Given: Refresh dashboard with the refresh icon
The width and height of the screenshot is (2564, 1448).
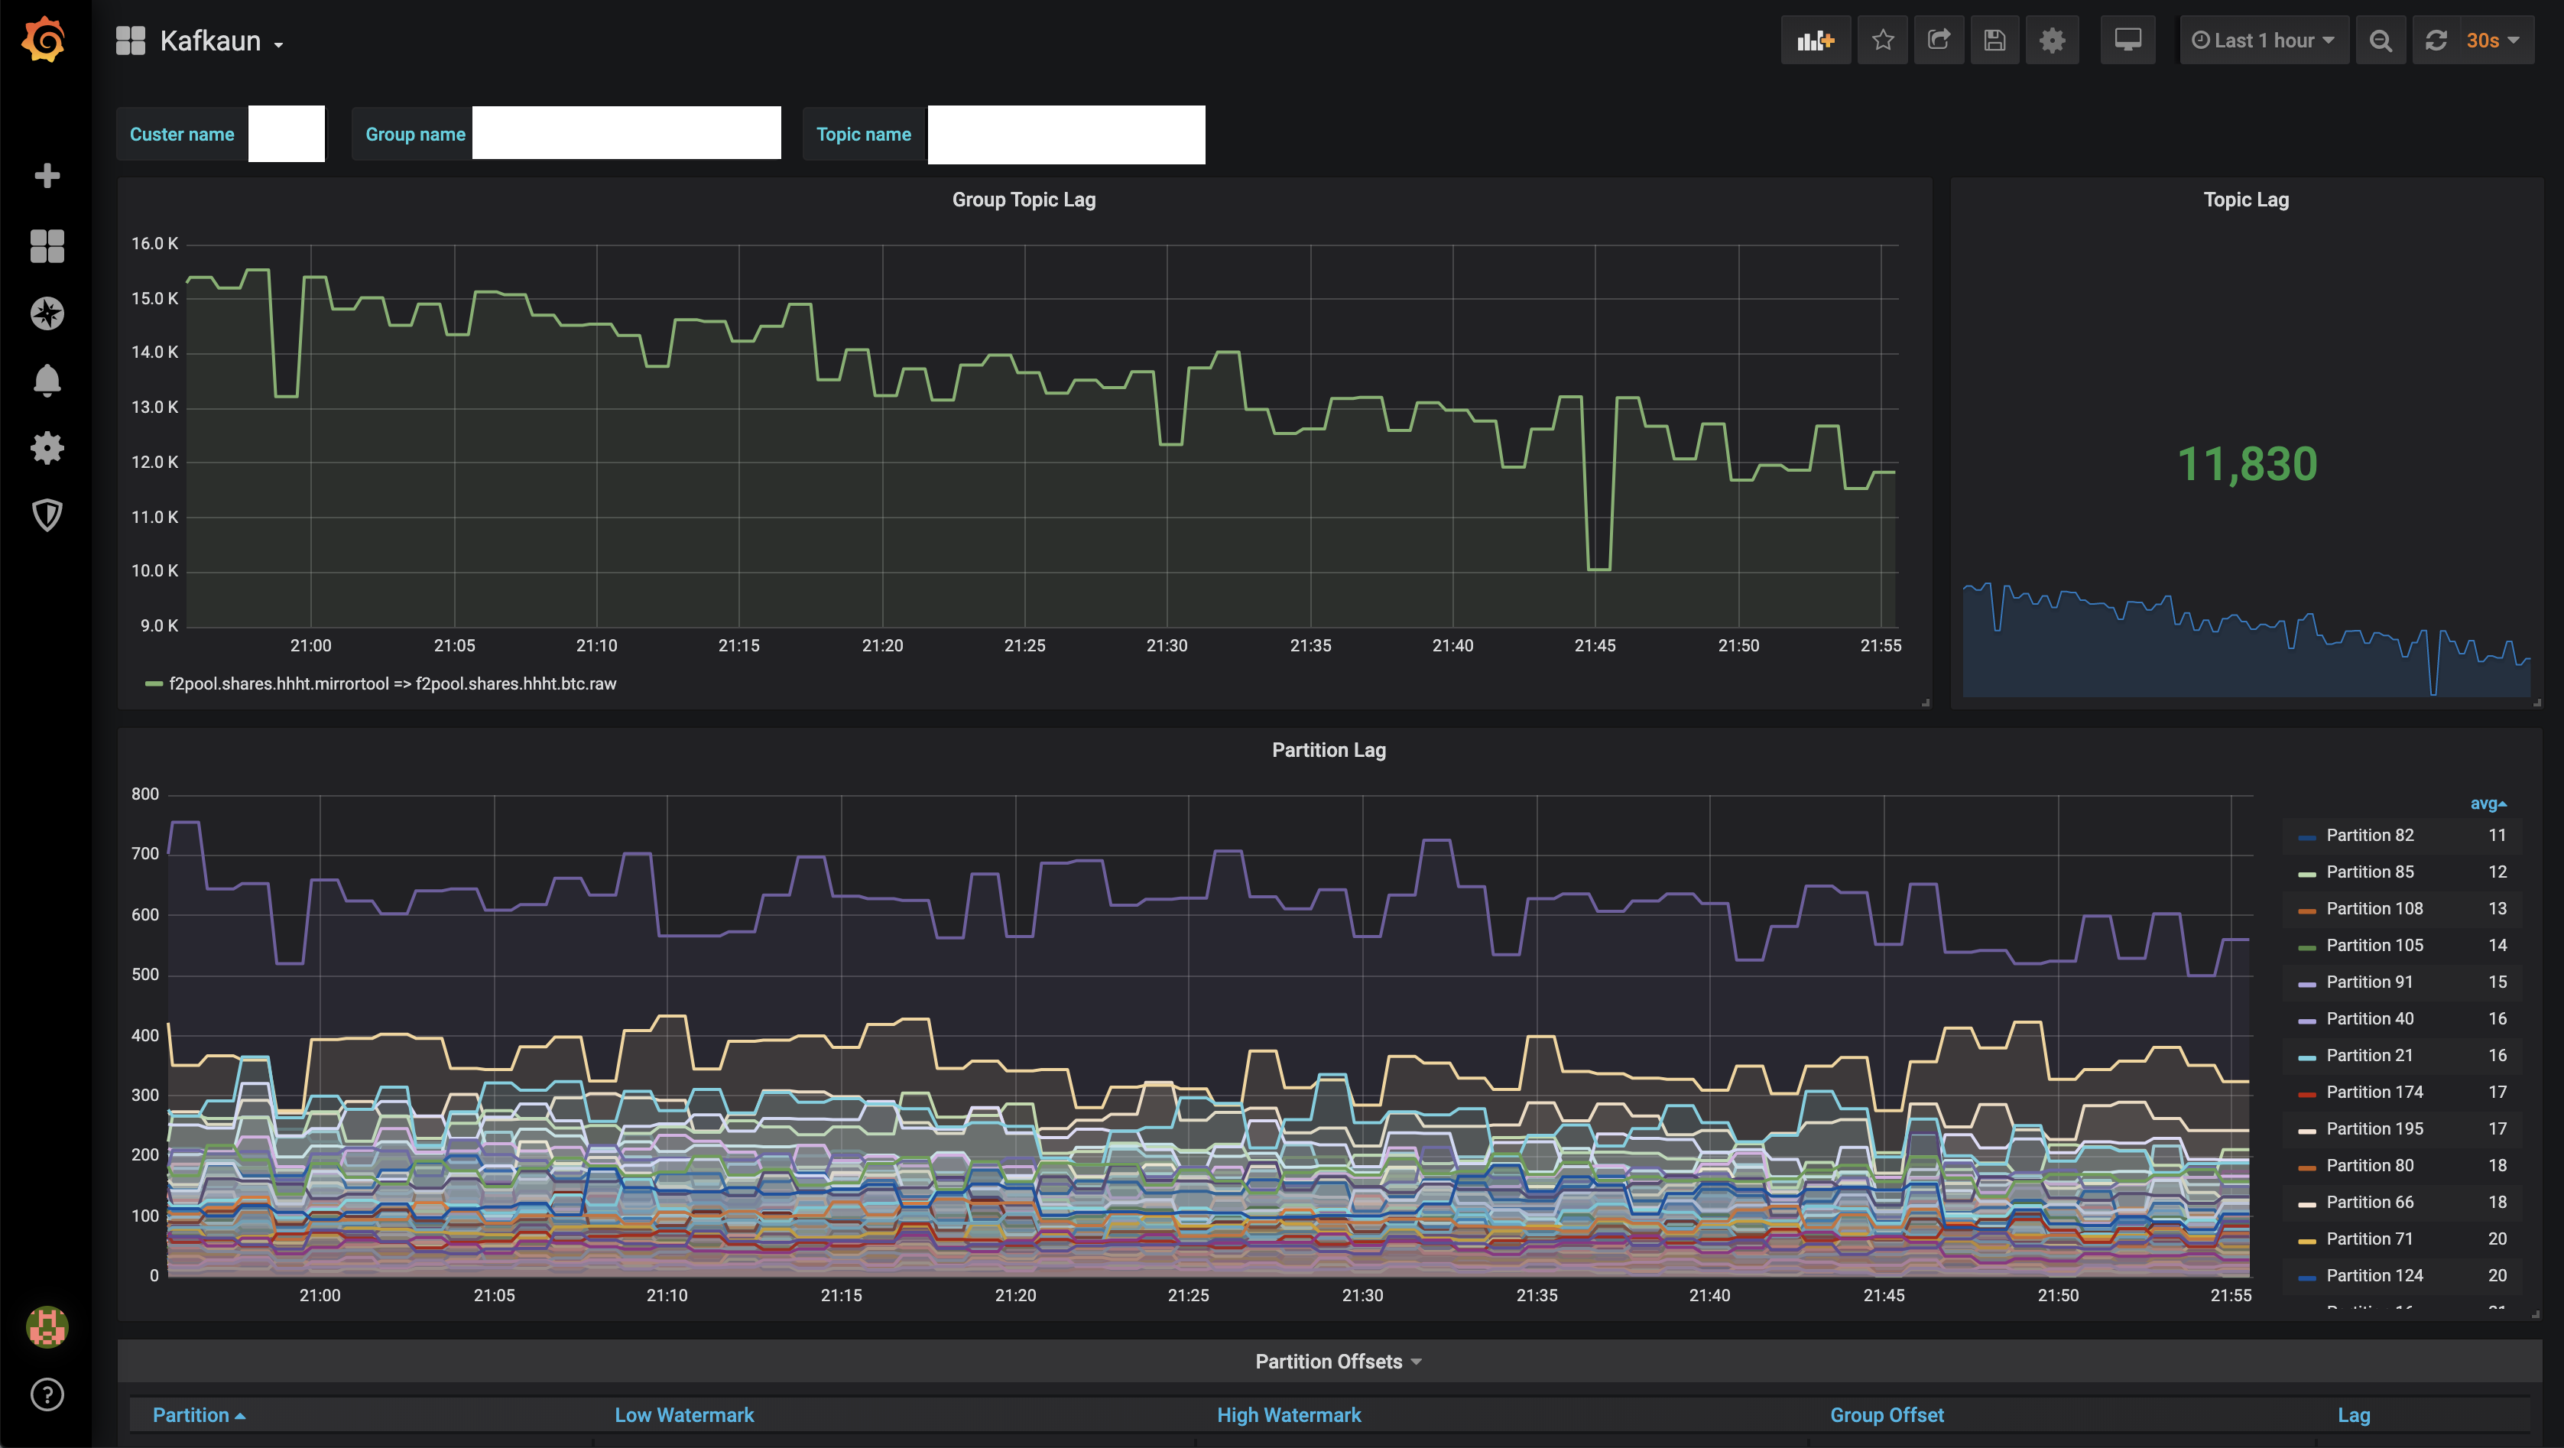Looking at the screenshot, I should 2436,41.
